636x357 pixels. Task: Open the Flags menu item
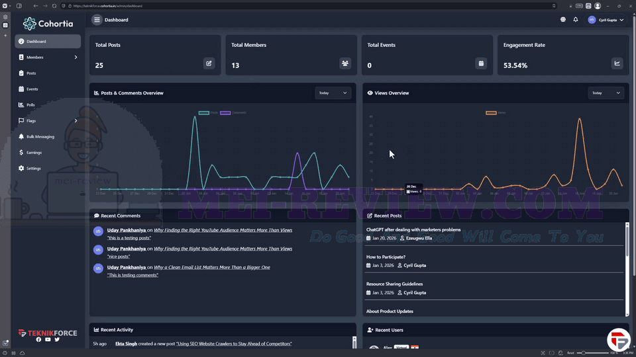tap(48, 120)
